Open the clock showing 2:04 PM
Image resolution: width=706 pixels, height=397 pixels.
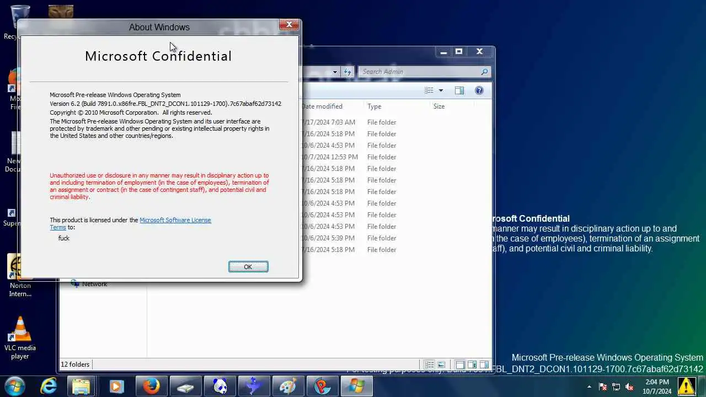pos(656,387)
